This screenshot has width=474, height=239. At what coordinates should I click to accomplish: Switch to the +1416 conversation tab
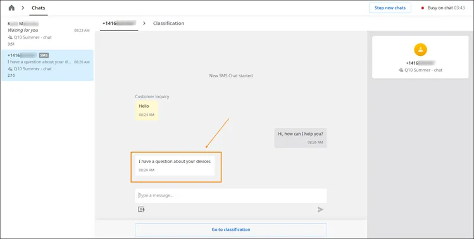point(119,23)
